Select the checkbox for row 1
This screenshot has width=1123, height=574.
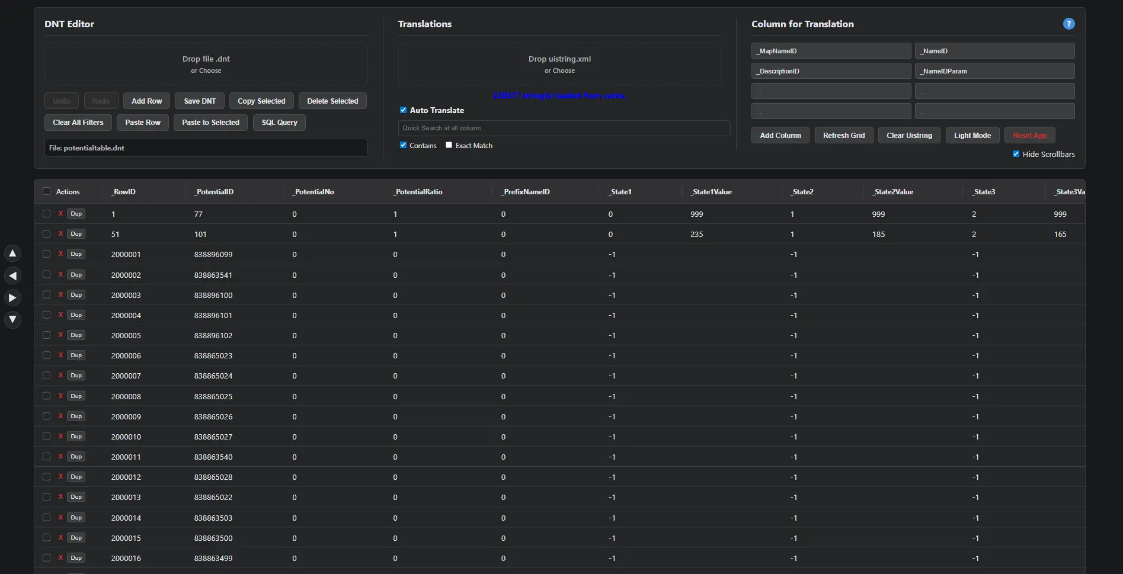coord(47,214)
